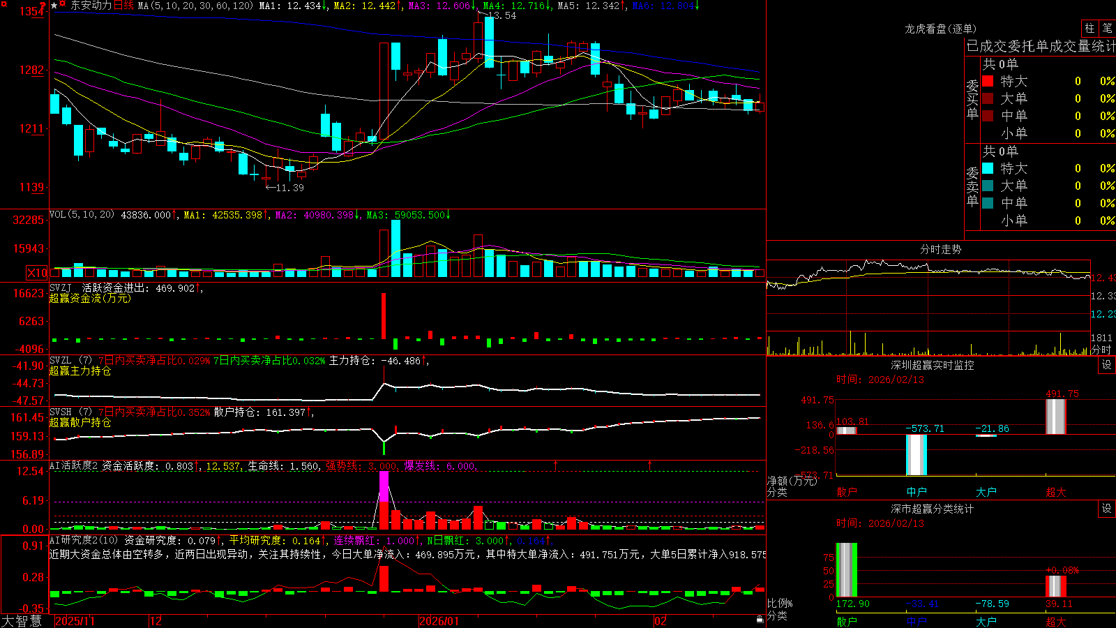The height and width of the screenshot is (628, 1116).
Task: Click the 深市超赢分类统计 panel title
Action: click(x=933, y=509)
